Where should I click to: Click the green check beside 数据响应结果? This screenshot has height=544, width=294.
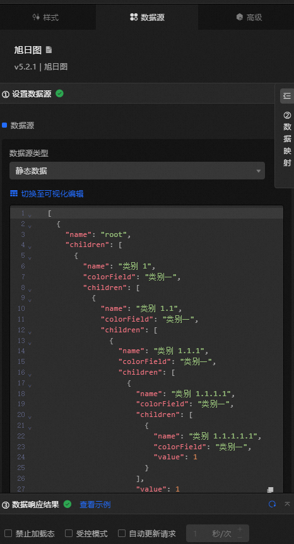pos(68,504)
